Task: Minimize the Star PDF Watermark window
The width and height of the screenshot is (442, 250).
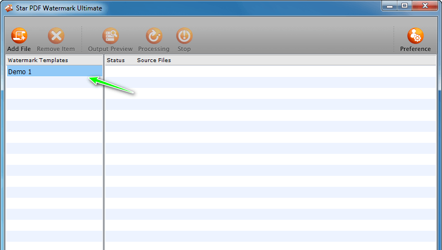Action: (x=390, y=6)
